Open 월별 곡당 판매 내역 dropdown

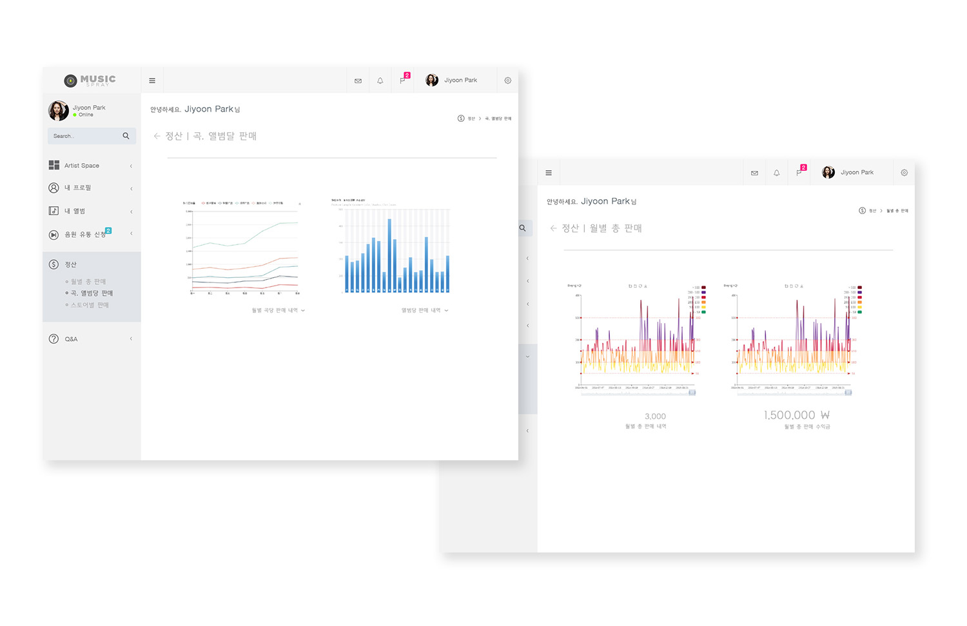(x=278, y=310)
